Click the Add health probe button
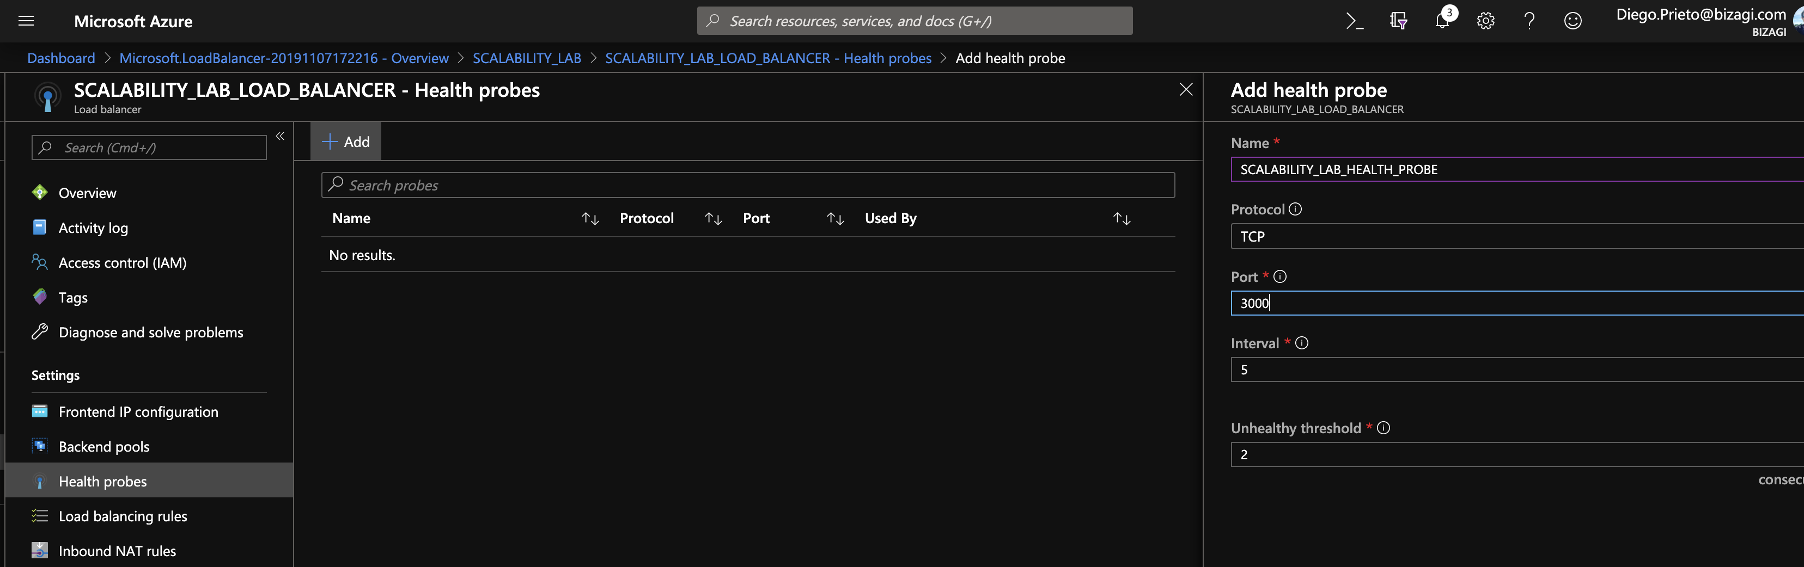This screenshot has height=567, width=1804. click(x=346, y=141)
